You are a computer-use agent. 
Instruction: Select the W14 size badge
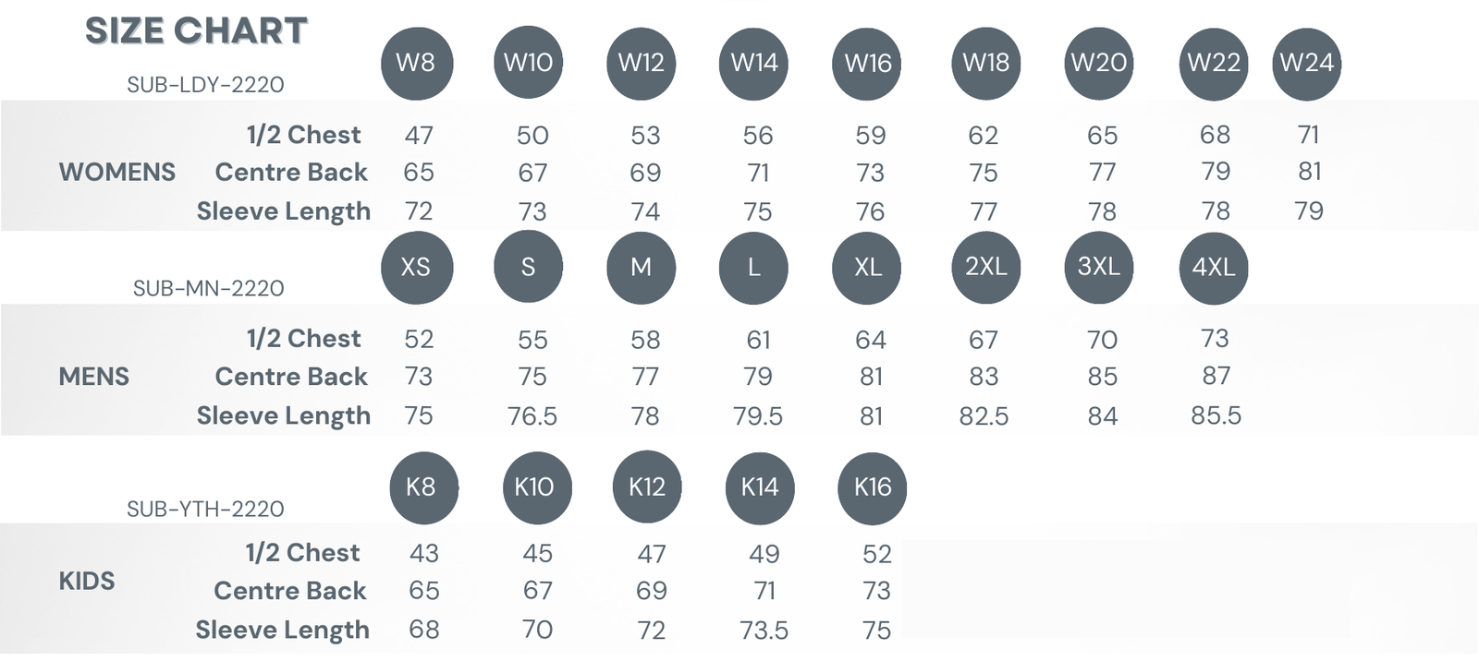pos(753,64)
